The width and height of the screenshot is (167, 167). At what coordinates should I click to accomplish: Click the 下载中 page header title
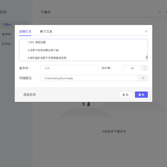tap(45, 12)
